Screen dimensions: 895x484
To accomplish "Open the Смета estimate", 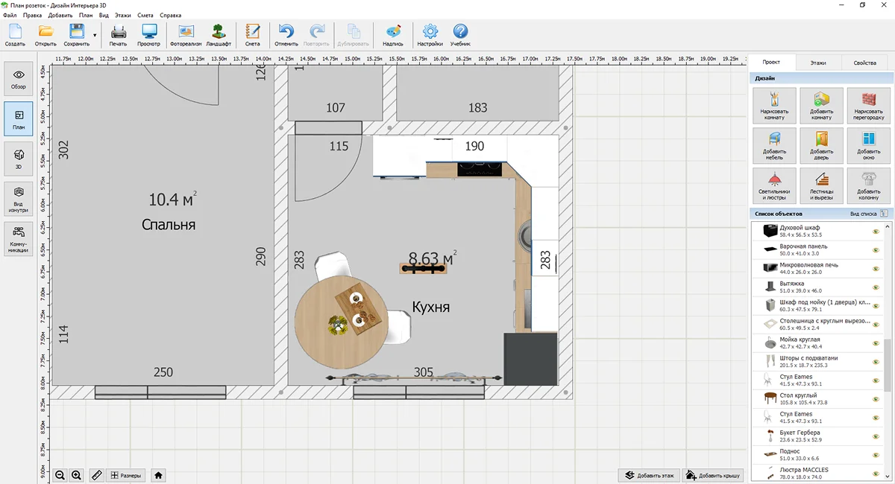I will [253, 35].
